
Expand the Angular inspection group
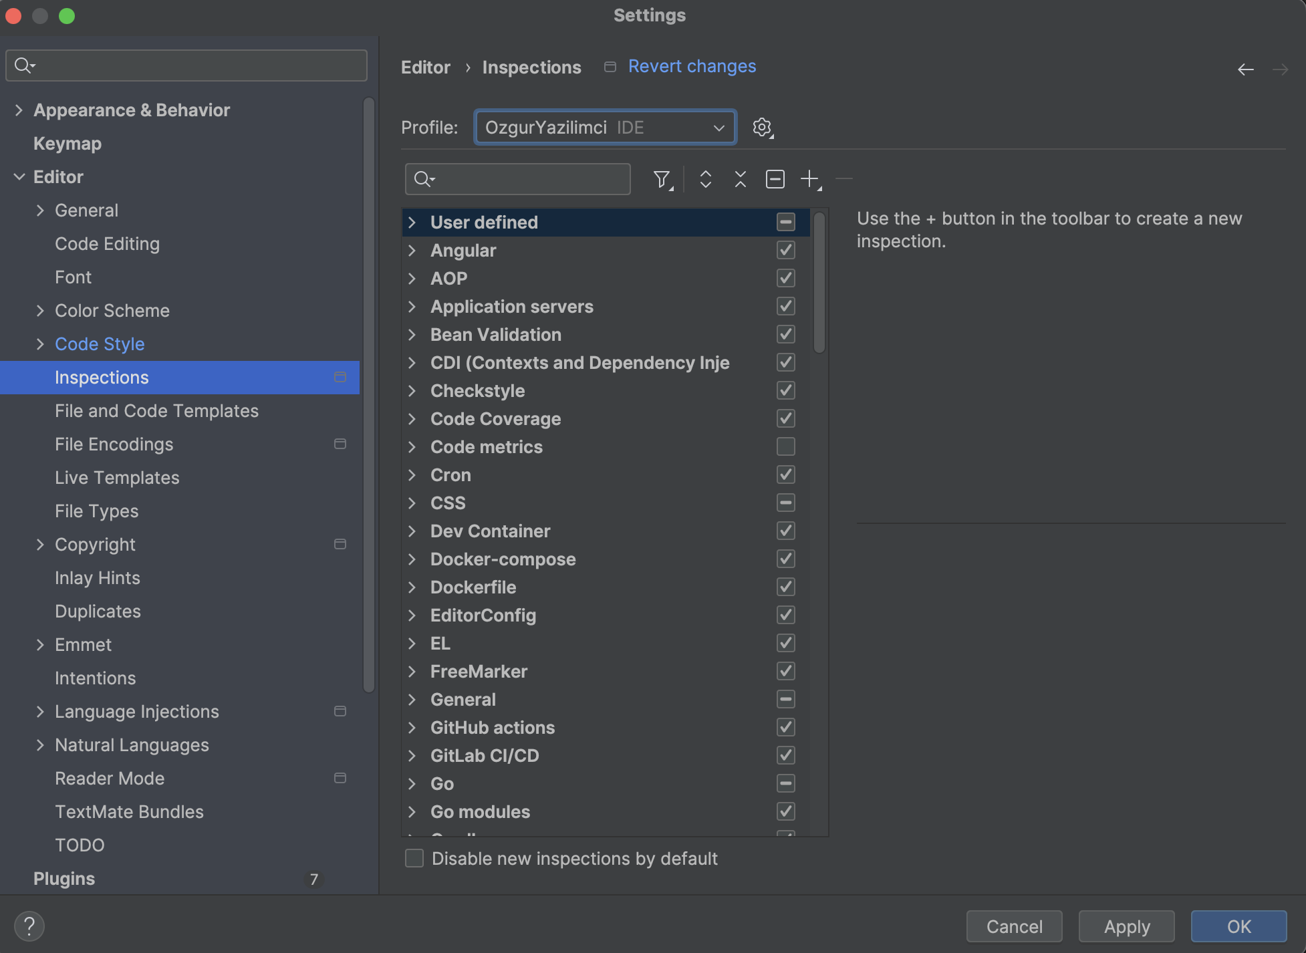(412, 251)
